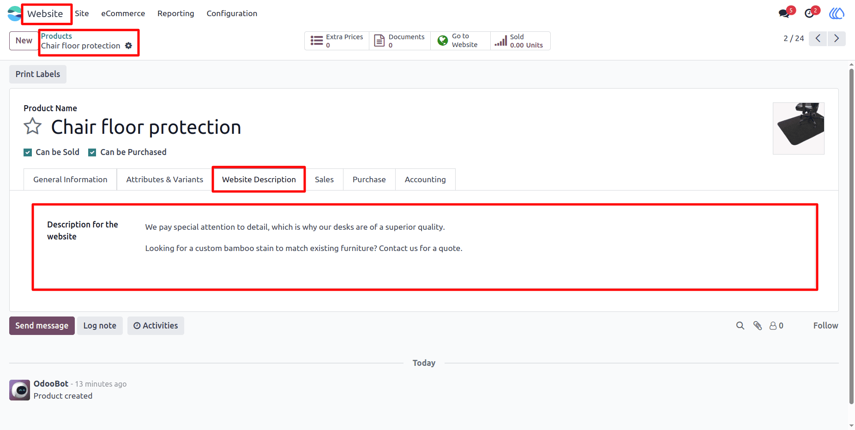Click the OdooBot avatar
855x430 pixels.
pos(20,390)
